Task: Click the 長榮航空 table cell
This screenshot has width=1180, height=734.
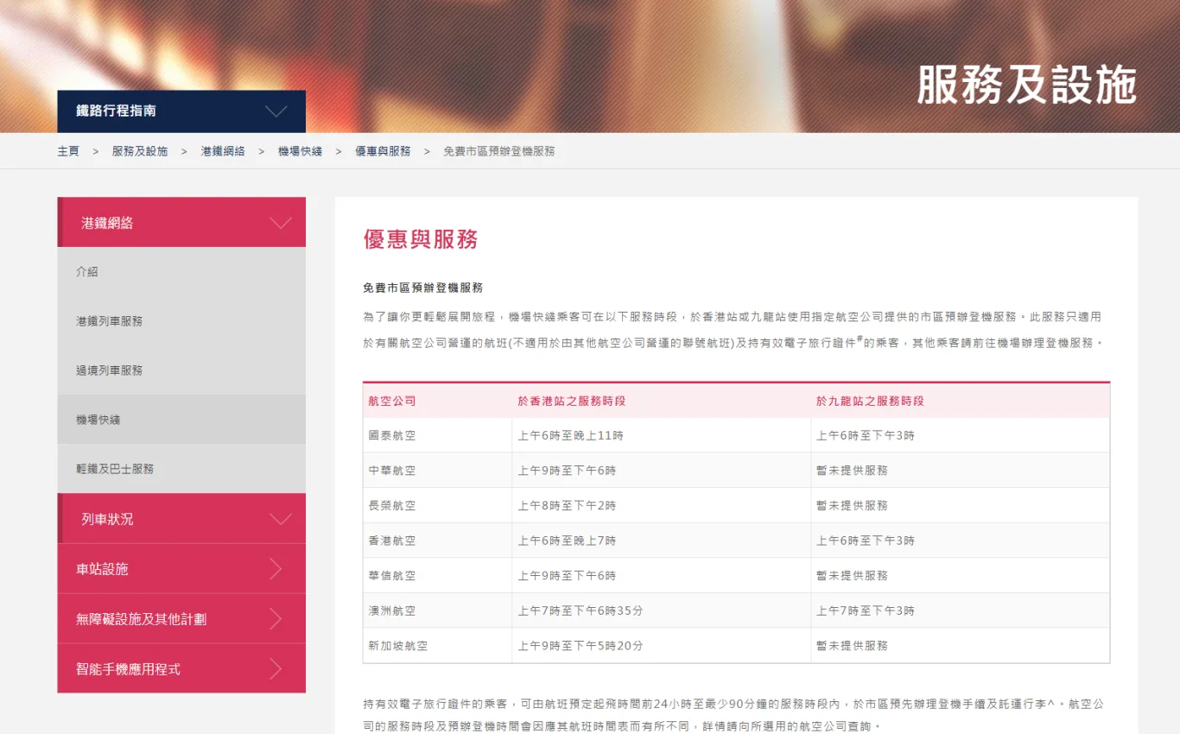Action: [438, 505]
